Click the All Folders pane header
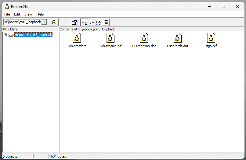The height and width of the screenshot is (160, 246). point(30,29)
